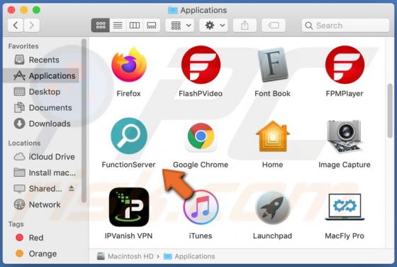Select the Orange tag
Image resolution: width=397 pixels, height=267 pixels.
(42, 254)
